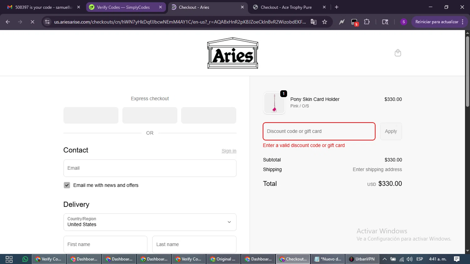Click the Apply discount button

point(391,131)
